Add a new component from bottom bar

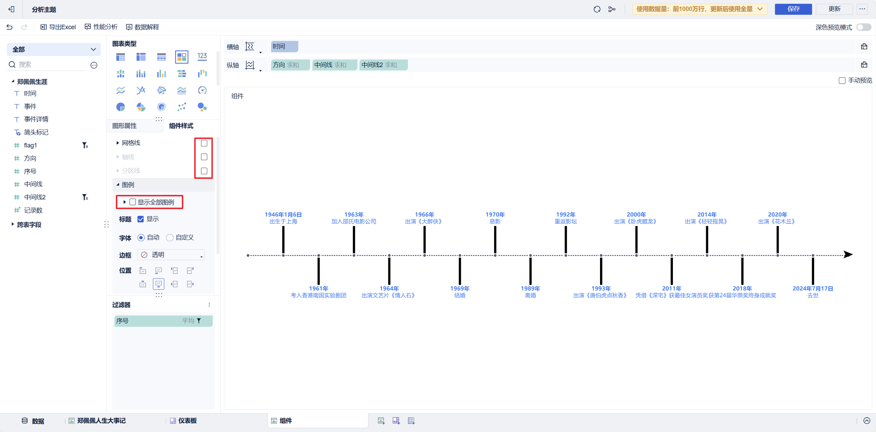point(381,421)
